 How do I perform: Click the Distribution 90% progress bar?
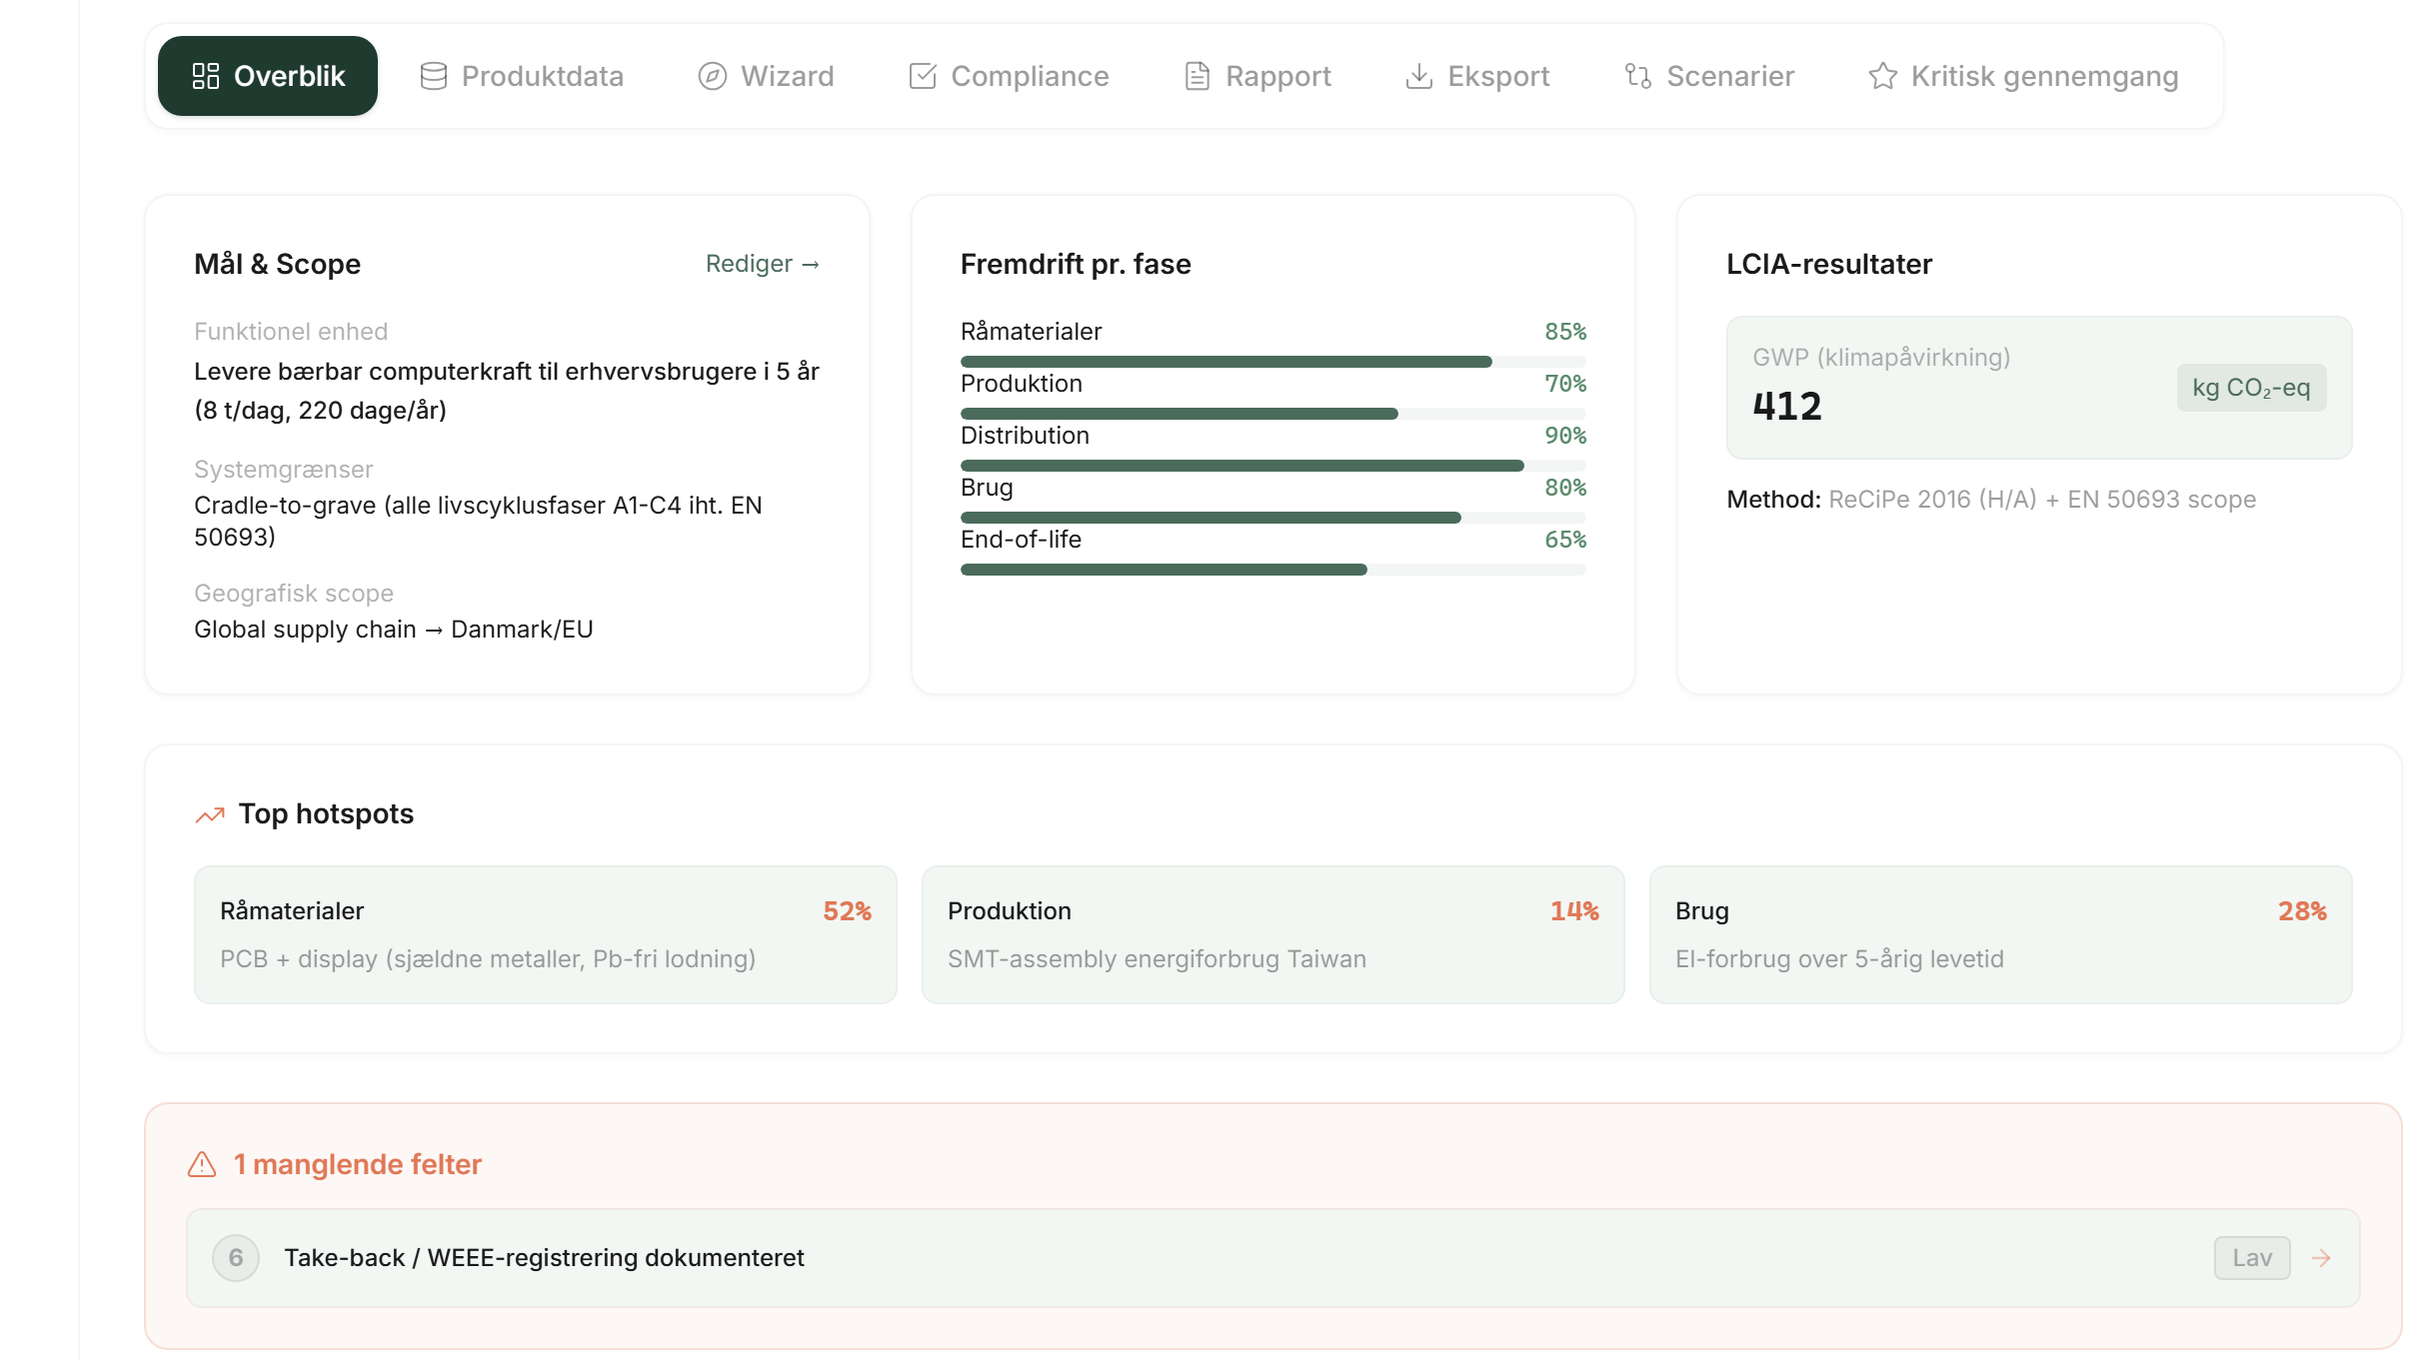tap(1273, 466)
